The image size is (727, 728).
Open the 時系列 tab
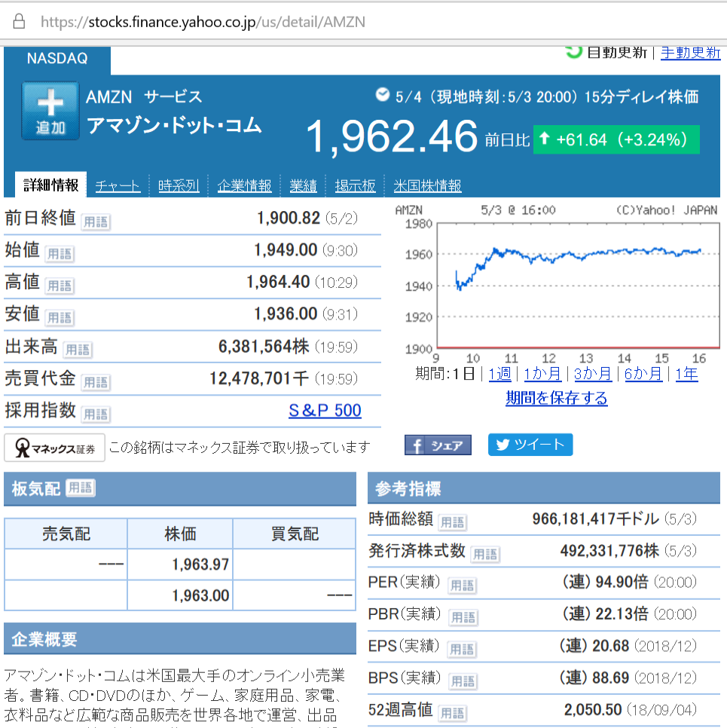[x=179, y=186]
